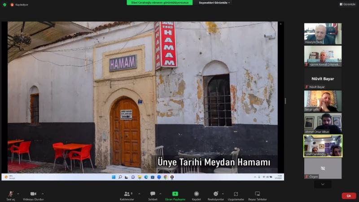The image size is (359, 202).
Task: Click the Özgen tile with camera off
Action: (x=323, y=169)
